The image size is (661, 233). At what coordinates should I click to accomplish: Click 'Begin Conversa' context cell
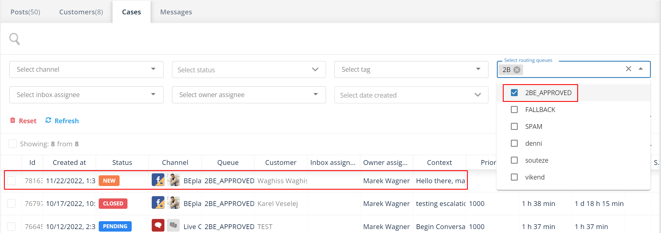[x=440, y=227]
